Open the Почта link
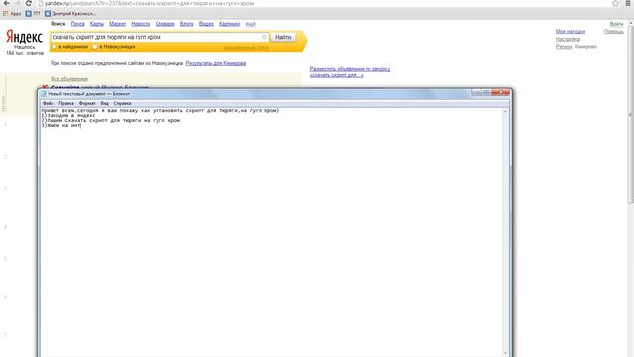The image size is (634, 357). pos(77,24)
